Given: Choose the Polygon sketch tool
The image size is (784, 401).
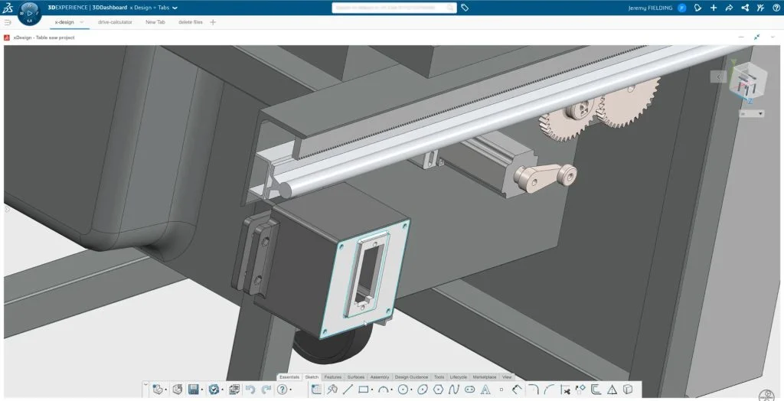Looking at the screenshot, I should pos(438,390).
